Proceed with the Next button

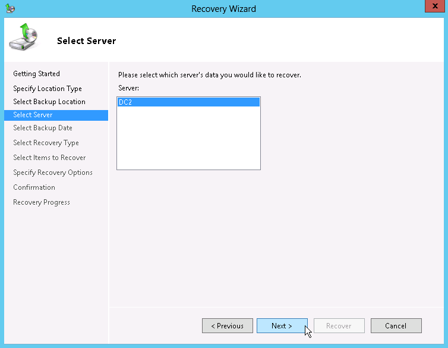(282, 326)
